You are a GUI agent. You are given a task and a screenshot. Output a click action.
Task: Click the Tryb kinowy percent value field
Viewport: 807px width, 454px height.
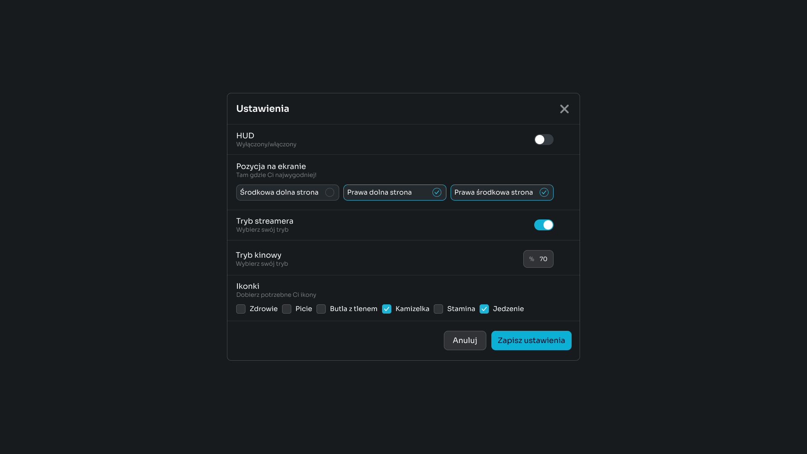click(543, 259)
